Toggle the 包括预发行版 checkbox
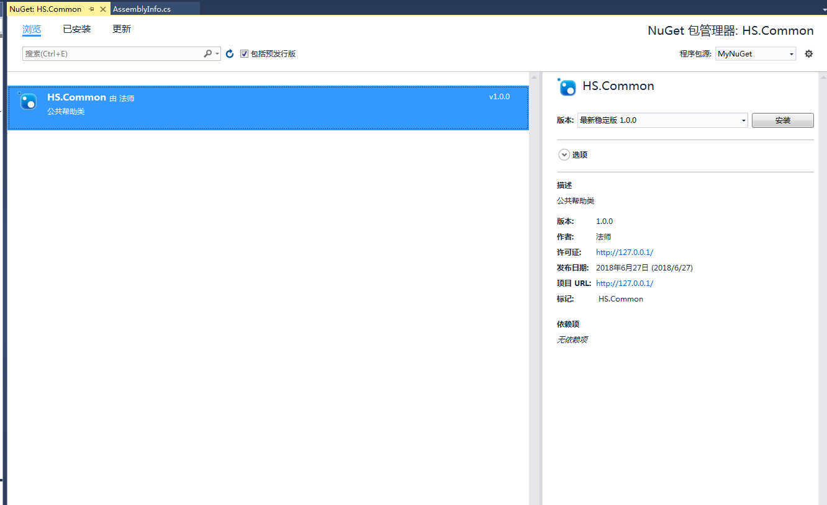 click(244, 54)
